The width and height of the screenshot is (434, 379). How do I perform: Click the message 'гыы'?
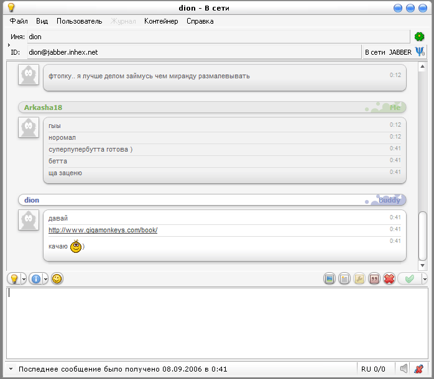pyautogui.click(x=55, y=126)
